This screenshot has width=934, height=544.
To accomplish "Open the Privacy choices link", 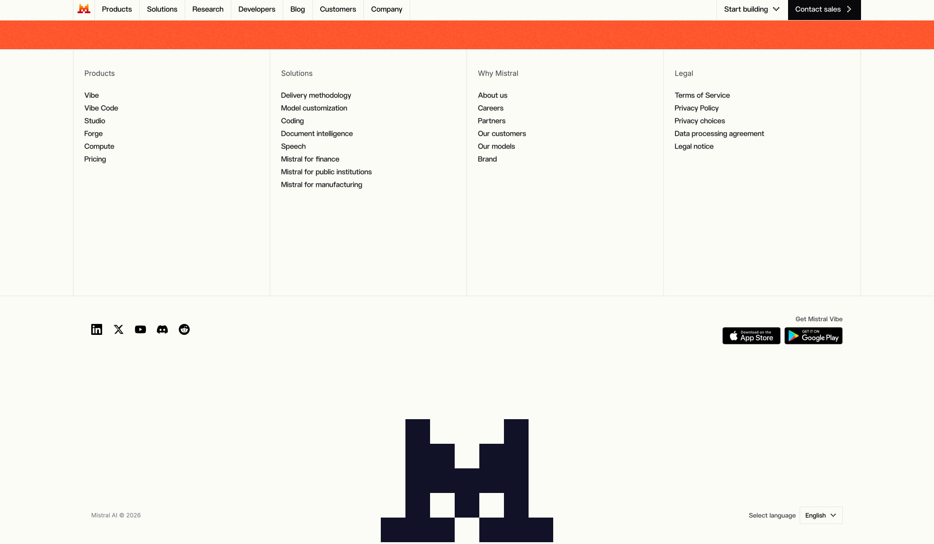I will click(700, 121).
